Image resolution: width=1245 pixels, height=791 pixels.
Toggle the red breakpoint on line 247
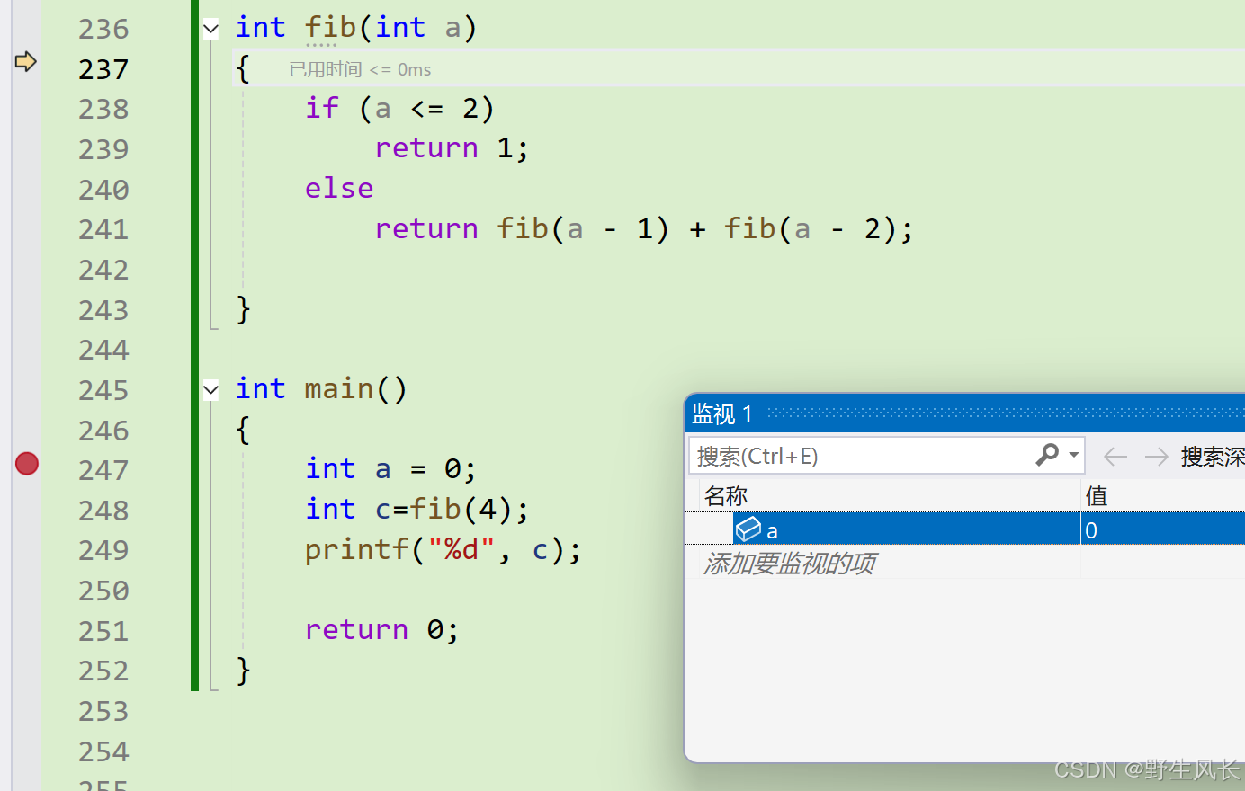pyautogui.click(x=27, y=463)
